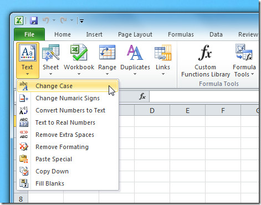Click the Save floppy disk icon
This screenshot has height=205, width=261.
pyautogui.click(x=34, y=20)
